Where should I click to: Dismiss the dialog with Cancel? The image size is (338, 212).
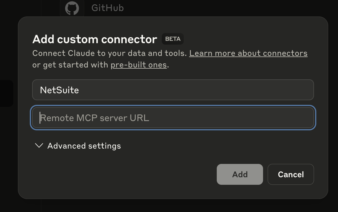pyautogui.click(x=291, y=174)
